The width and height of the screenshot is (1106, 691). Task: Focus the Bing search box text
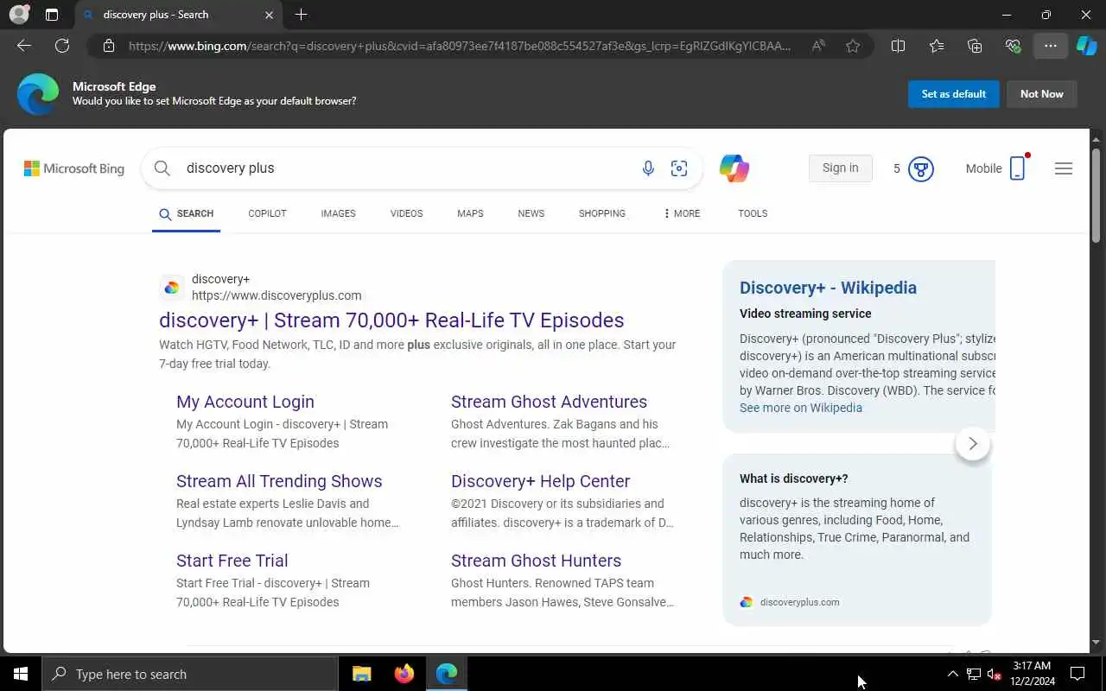pos(406,168)
